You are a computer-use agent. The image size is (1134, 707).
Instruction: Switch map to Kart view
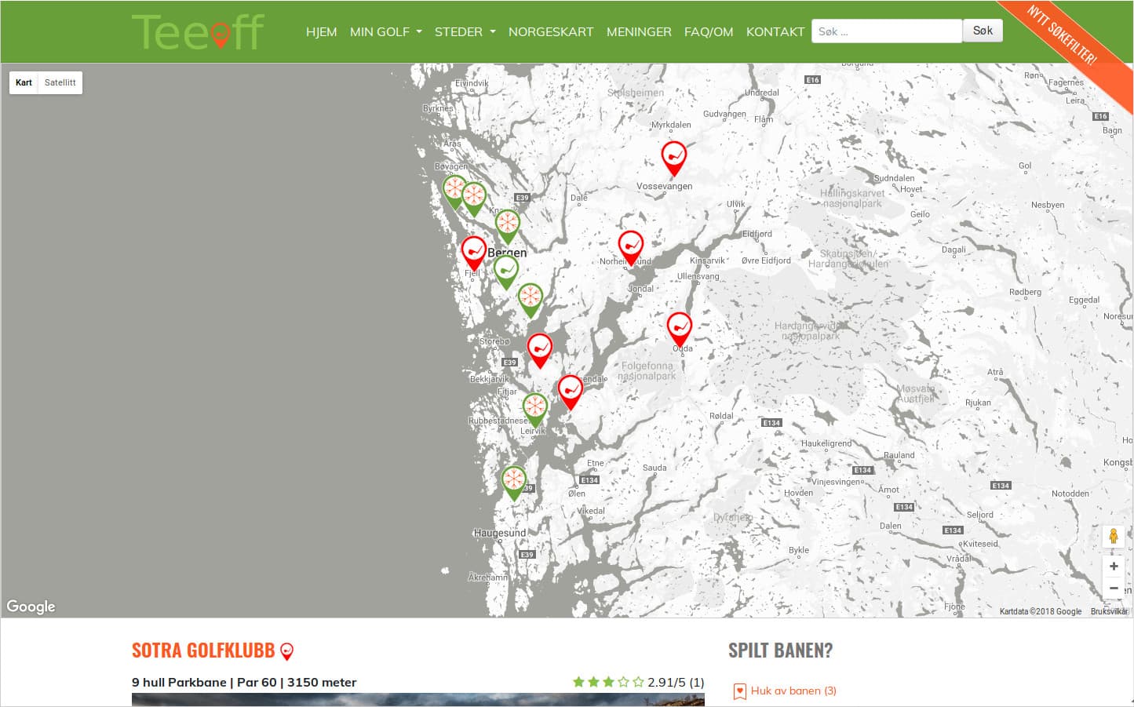tap(24, 82)
